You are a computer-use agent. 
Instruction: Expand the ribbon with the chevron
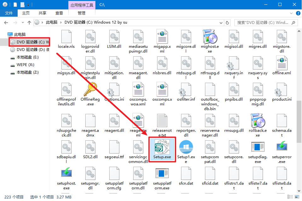(291, 13)
